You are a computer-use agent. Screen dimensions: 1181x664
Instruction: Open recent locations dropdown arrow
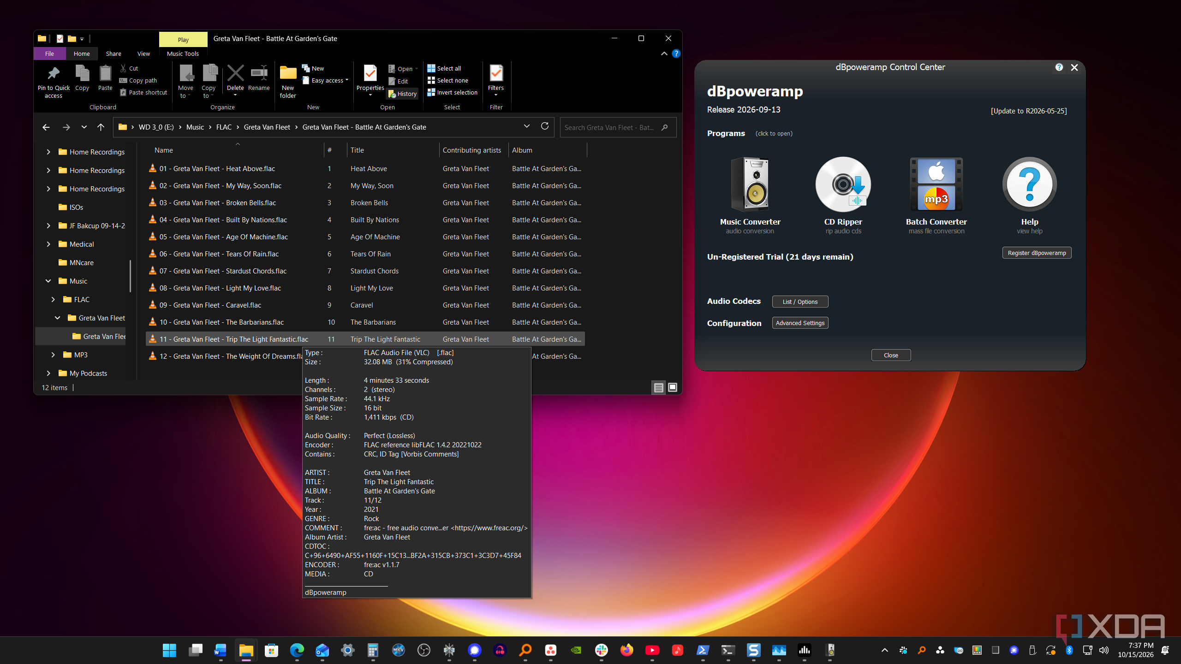[x=84, y=127]
